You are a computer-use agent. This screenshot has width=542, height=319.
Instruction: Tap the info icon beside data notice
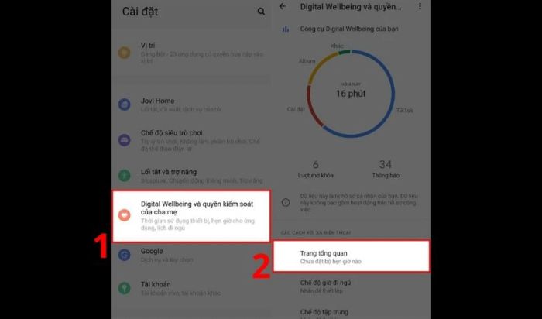point(286,202)
